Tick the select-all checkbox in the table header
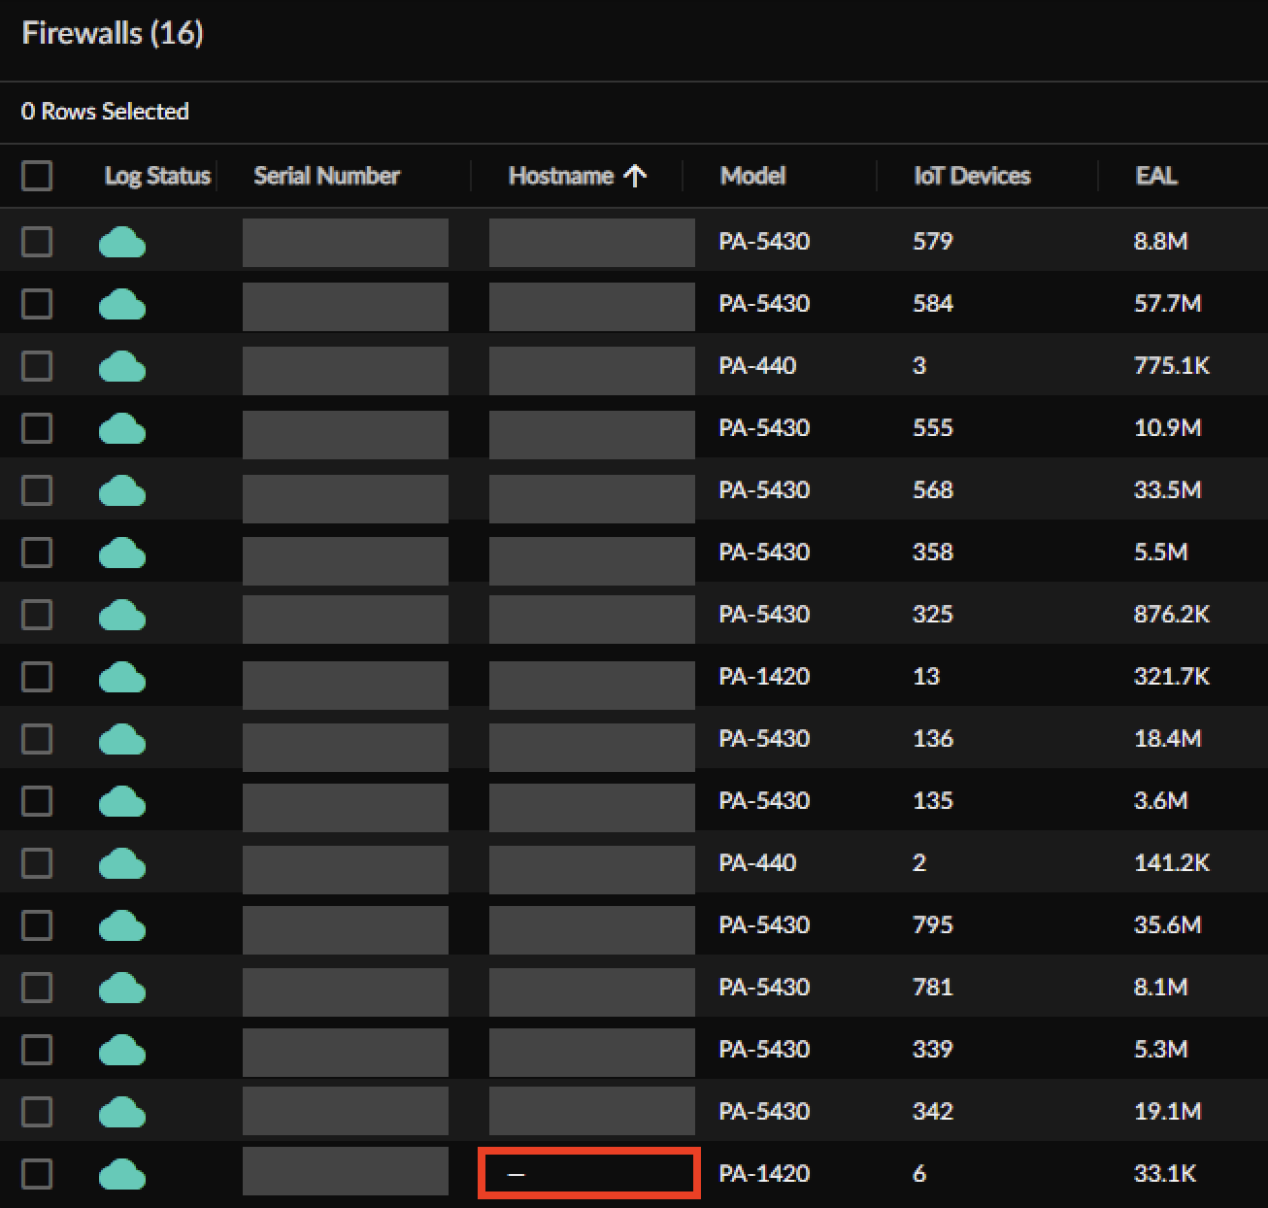1268x1208 pixels. point(37,176)
